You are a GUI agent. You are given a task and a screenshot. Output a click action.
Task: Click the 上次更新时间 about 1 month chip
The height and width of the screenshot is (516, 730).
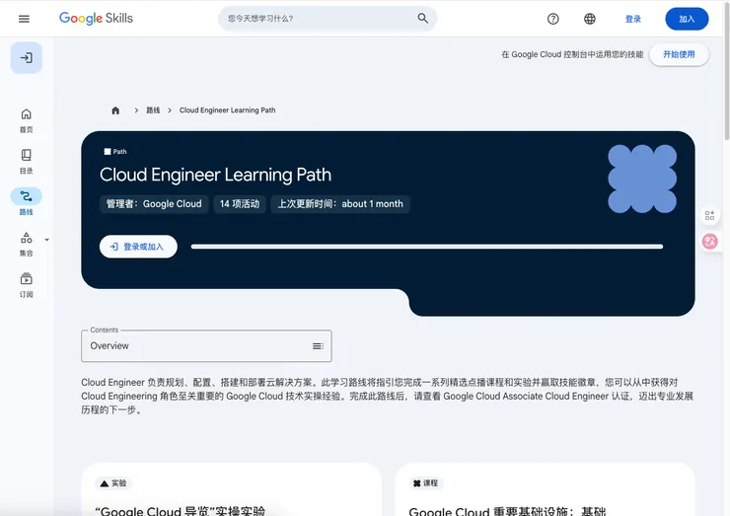pyautogui.click(x=340, y=204)
